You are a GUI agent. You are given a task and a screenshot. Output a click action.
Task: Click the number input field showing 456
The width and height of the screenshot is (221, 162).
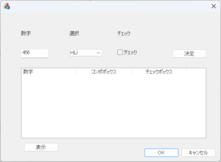coord(35,53)
